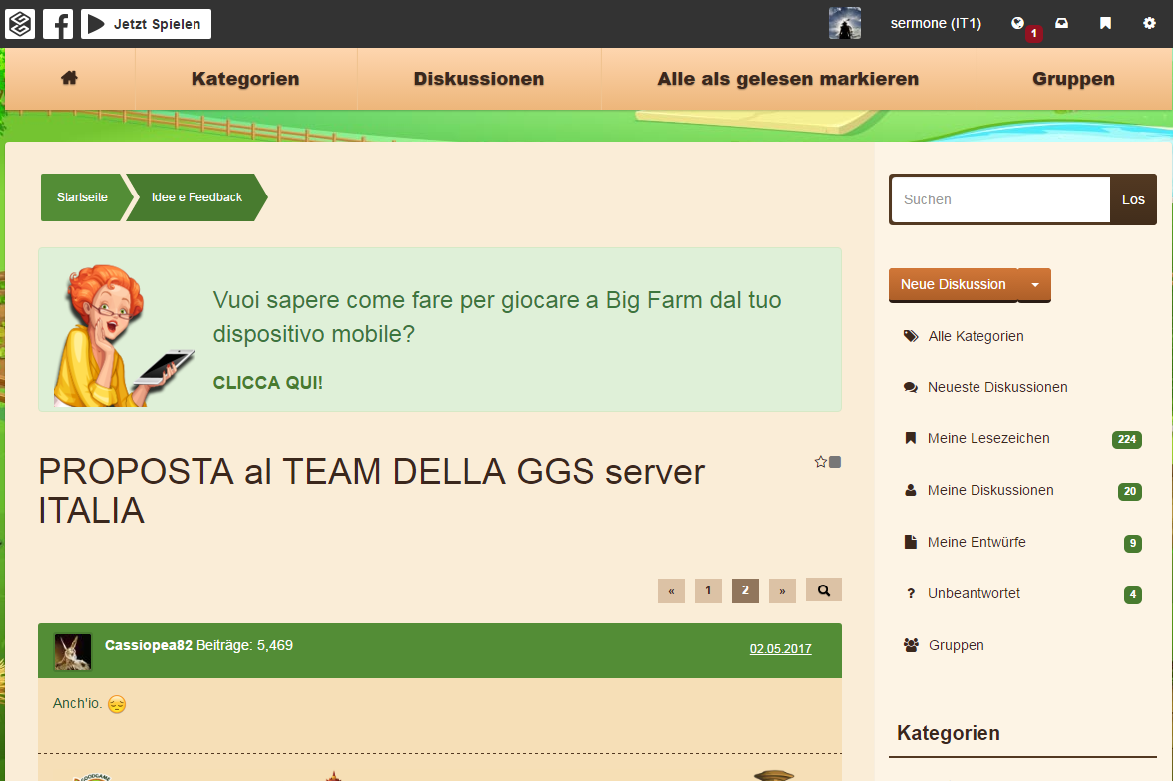Viewport: 1173px width, 781px height.
Task: Go to forum home via house icon
Action: (x=70, y=78)
